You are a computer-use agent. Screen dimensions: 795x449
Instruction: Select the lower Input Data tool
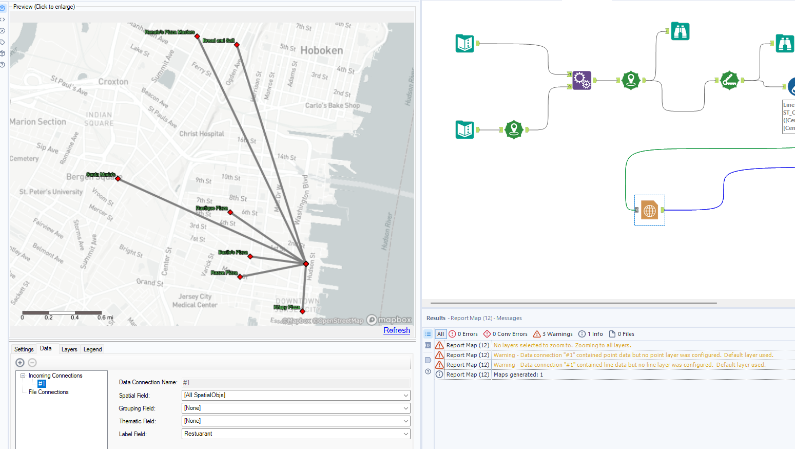point(464,129)
